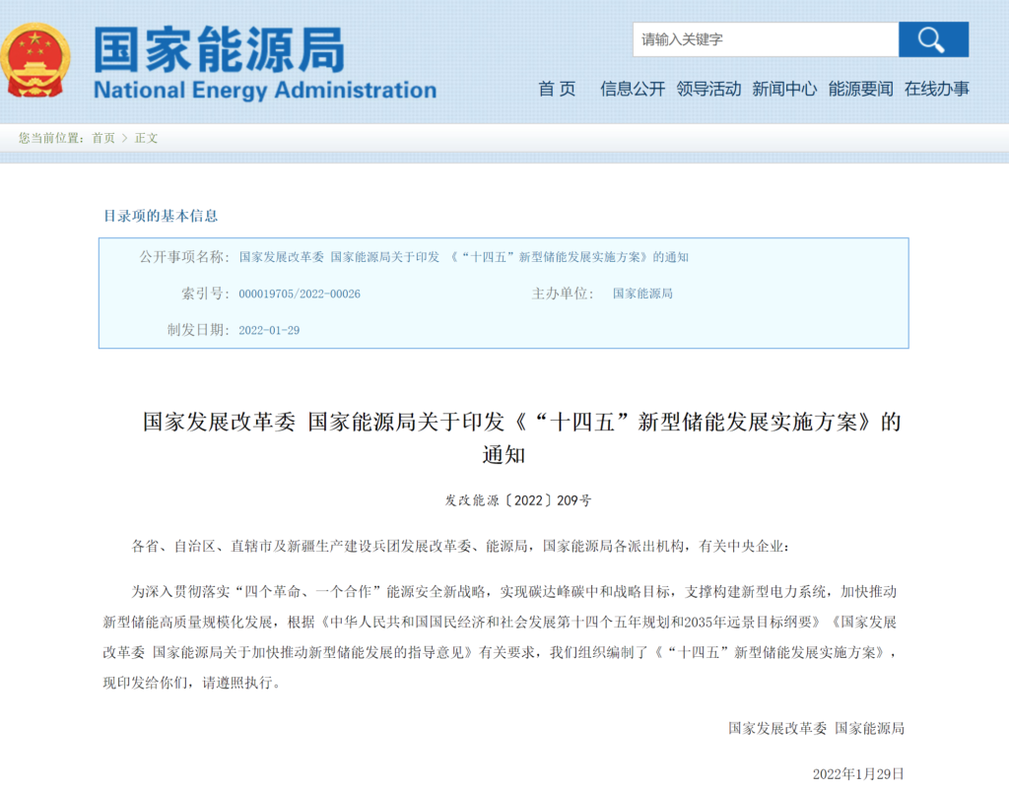Image resolution: width=1009 pixels, height=791 pixels.
Task: Click the sentence 现印发给你们，请遵照执行
Action: tap(192, 683)
